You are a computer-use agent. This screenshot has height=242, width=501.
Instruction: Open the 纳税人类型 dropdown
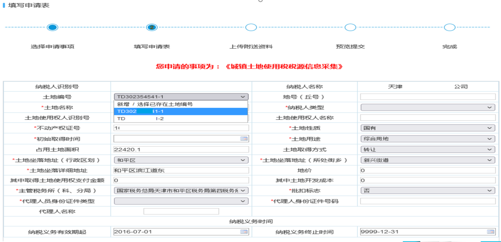(428, 107)
